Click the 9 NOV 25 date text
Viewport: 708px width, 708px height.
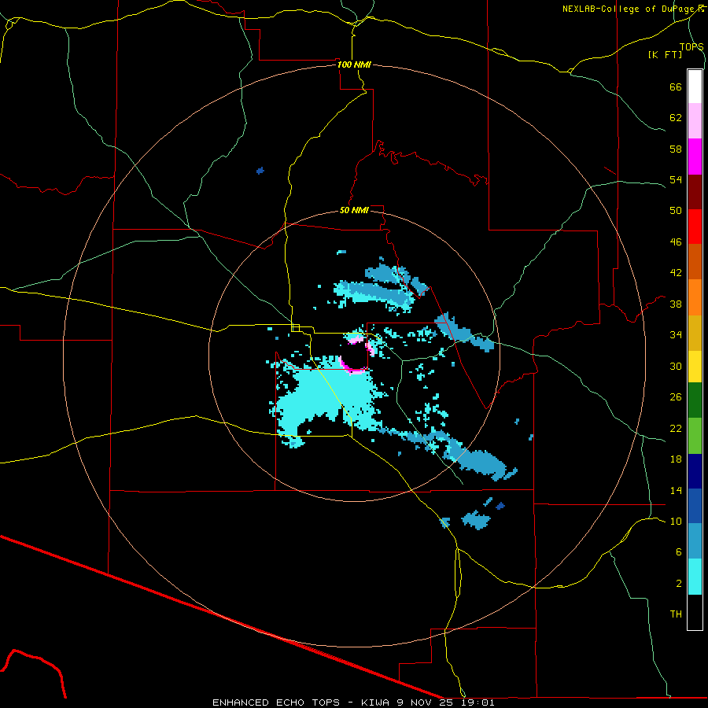(x=425, y=702)
